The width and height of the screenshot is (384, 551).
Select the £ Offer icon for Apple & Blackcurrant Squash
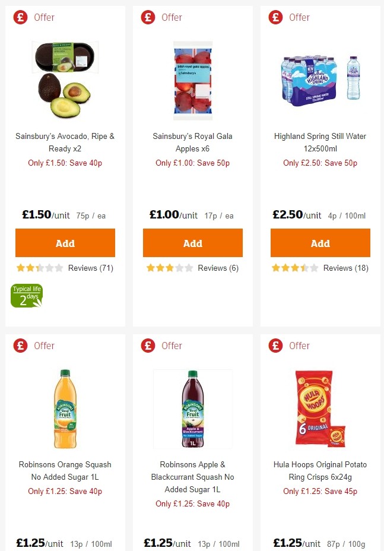(148, 346)
